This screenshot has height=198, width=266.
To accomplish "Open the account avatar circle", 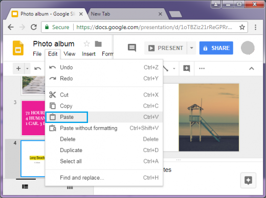I will pos(248,48).
